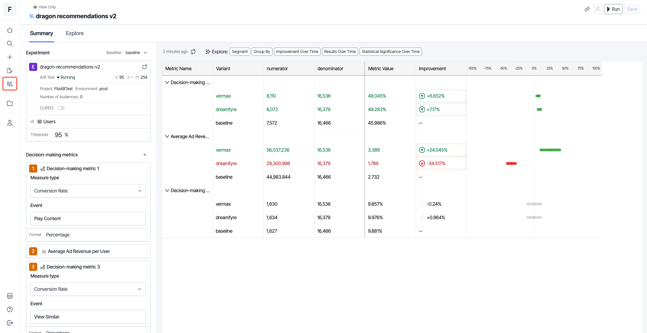Viewport: 647px width, 333px height.
Task: Click the down-arrow icon beside -34.517%
Action: [x=422, y=163]
